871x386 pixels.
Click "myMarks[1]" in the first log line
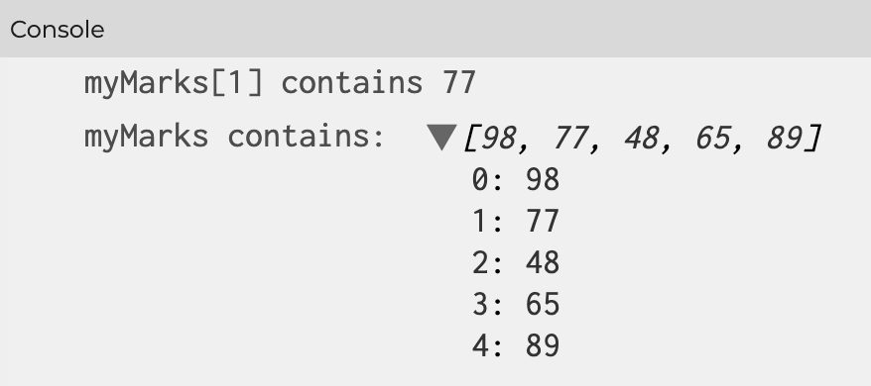click(x=174, y=83)
